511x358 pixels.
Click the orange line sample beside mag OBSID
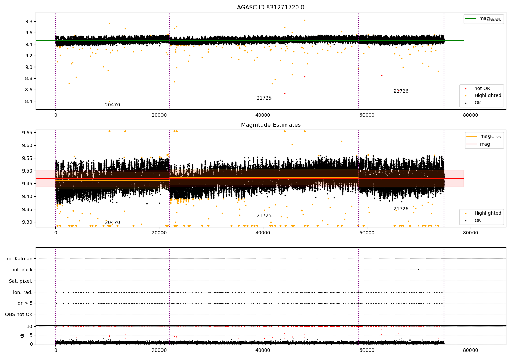[x=472, y=136]
